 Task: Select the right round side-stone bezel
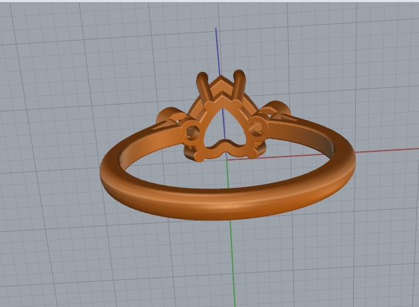click(x=259, y=128)
